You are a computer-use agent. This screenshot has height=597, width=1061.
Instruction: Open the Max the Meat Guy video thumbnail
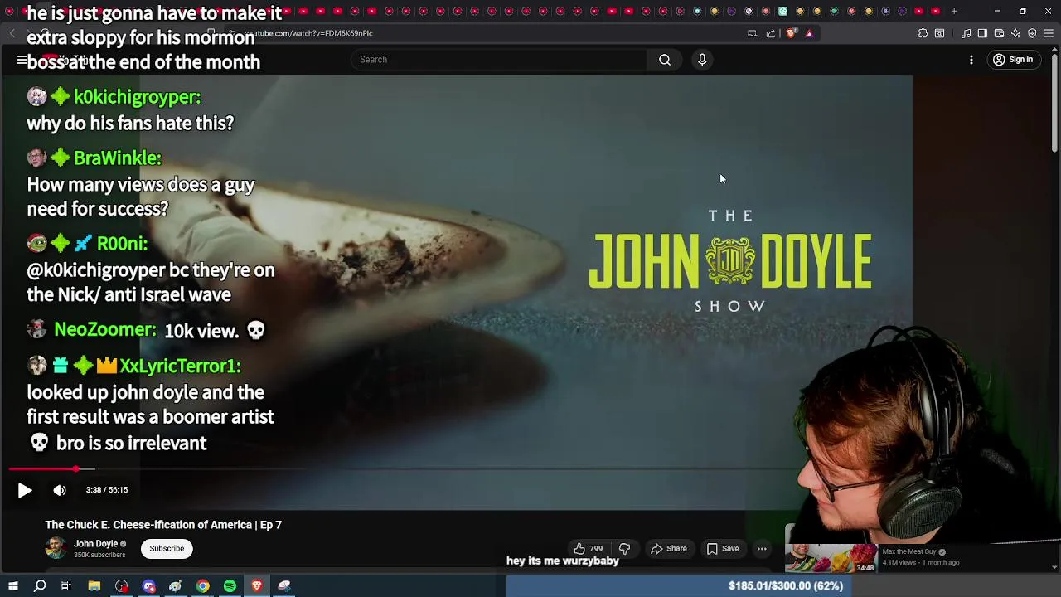pos(831,558)
